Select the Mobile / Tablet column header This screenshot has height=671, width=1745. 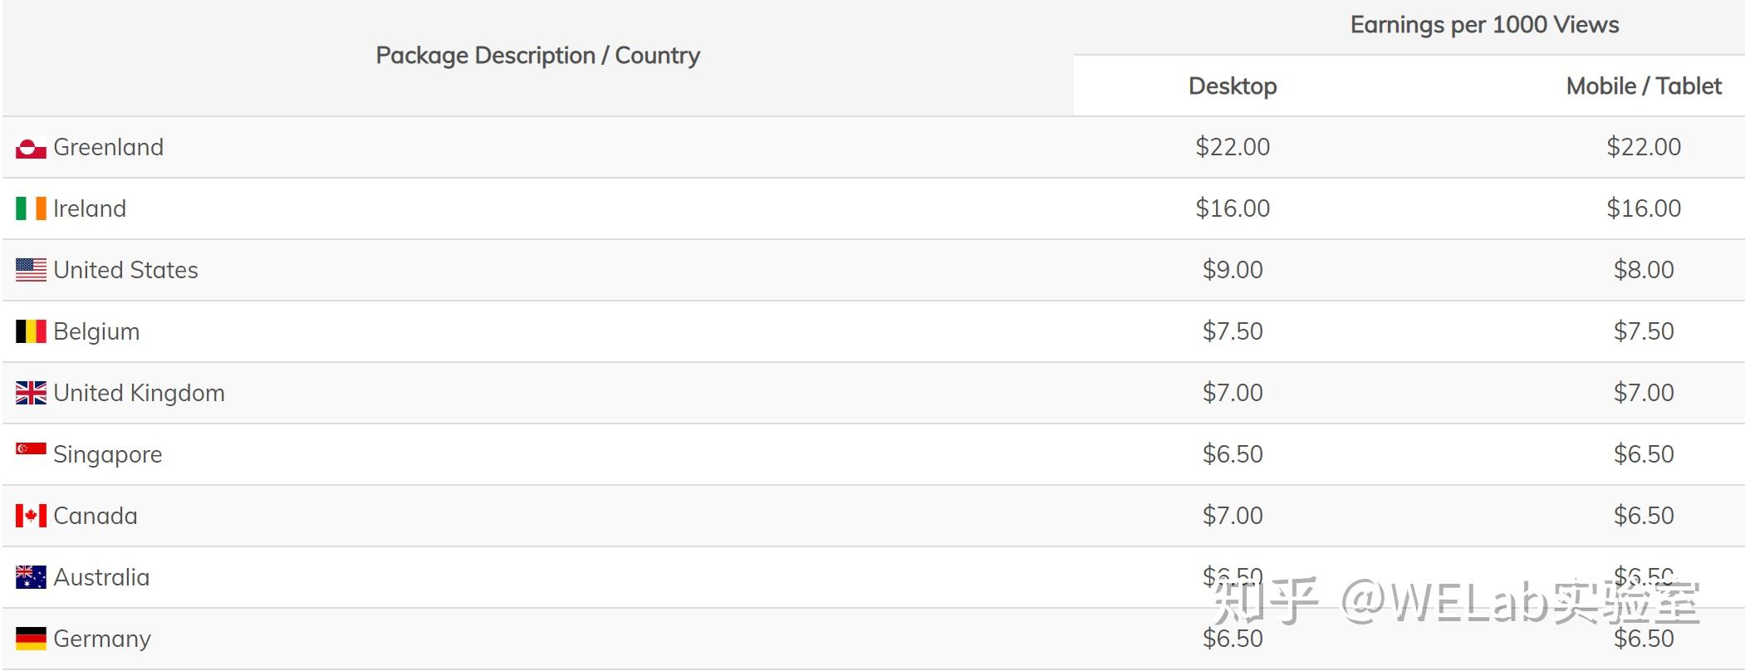coord(1644,86)
